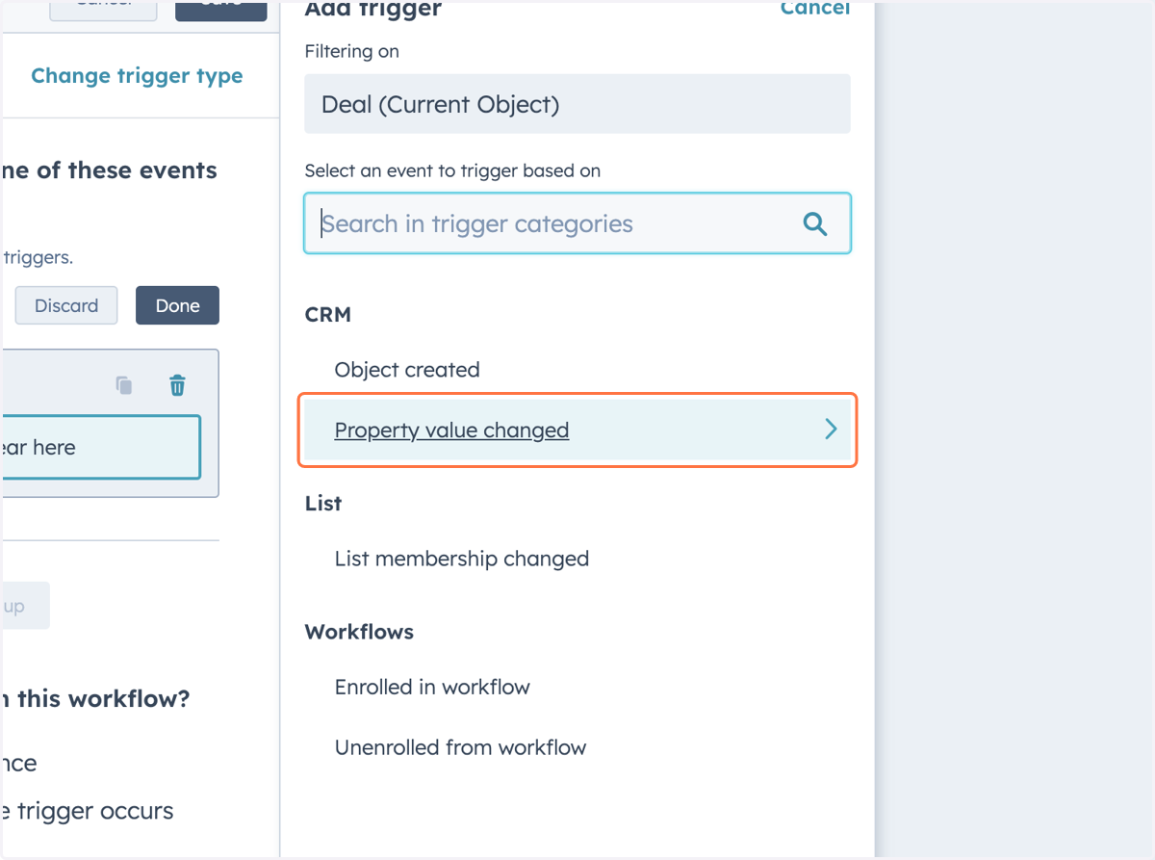Click the List category heading
The height and width of the screenshot is (860, 1155).
click(323, 504)
